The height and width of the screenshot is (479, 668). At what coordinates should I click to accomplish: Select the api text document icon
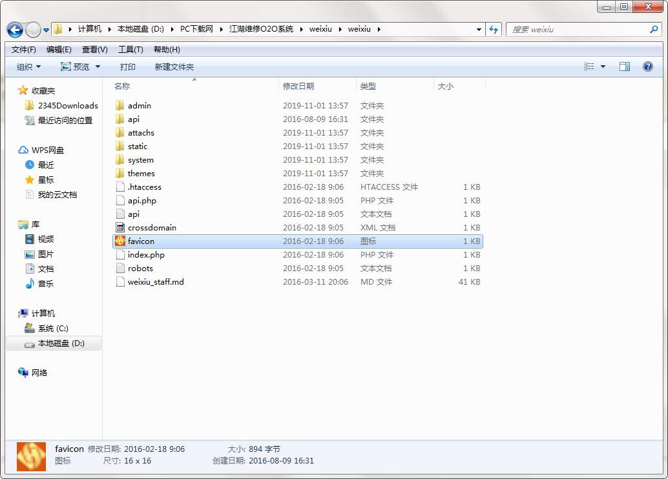pos(120,214)
